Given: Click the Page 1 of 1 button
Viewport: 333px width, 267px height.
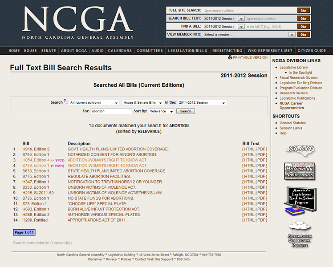Looking at the screenshot, I should [24, 232].
